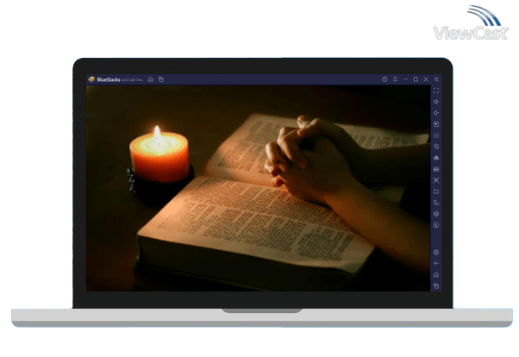Open the multi-instance manager icon
519x357 pixels.
(x=436, y=203)
